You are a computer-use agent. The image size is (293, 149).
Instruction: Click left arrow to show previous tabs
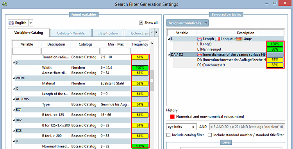[152, 33]
